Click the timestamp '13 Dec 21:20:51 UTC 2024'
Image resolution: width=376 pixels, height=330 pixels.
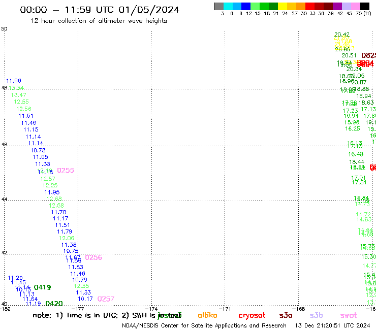coord(332,326)
